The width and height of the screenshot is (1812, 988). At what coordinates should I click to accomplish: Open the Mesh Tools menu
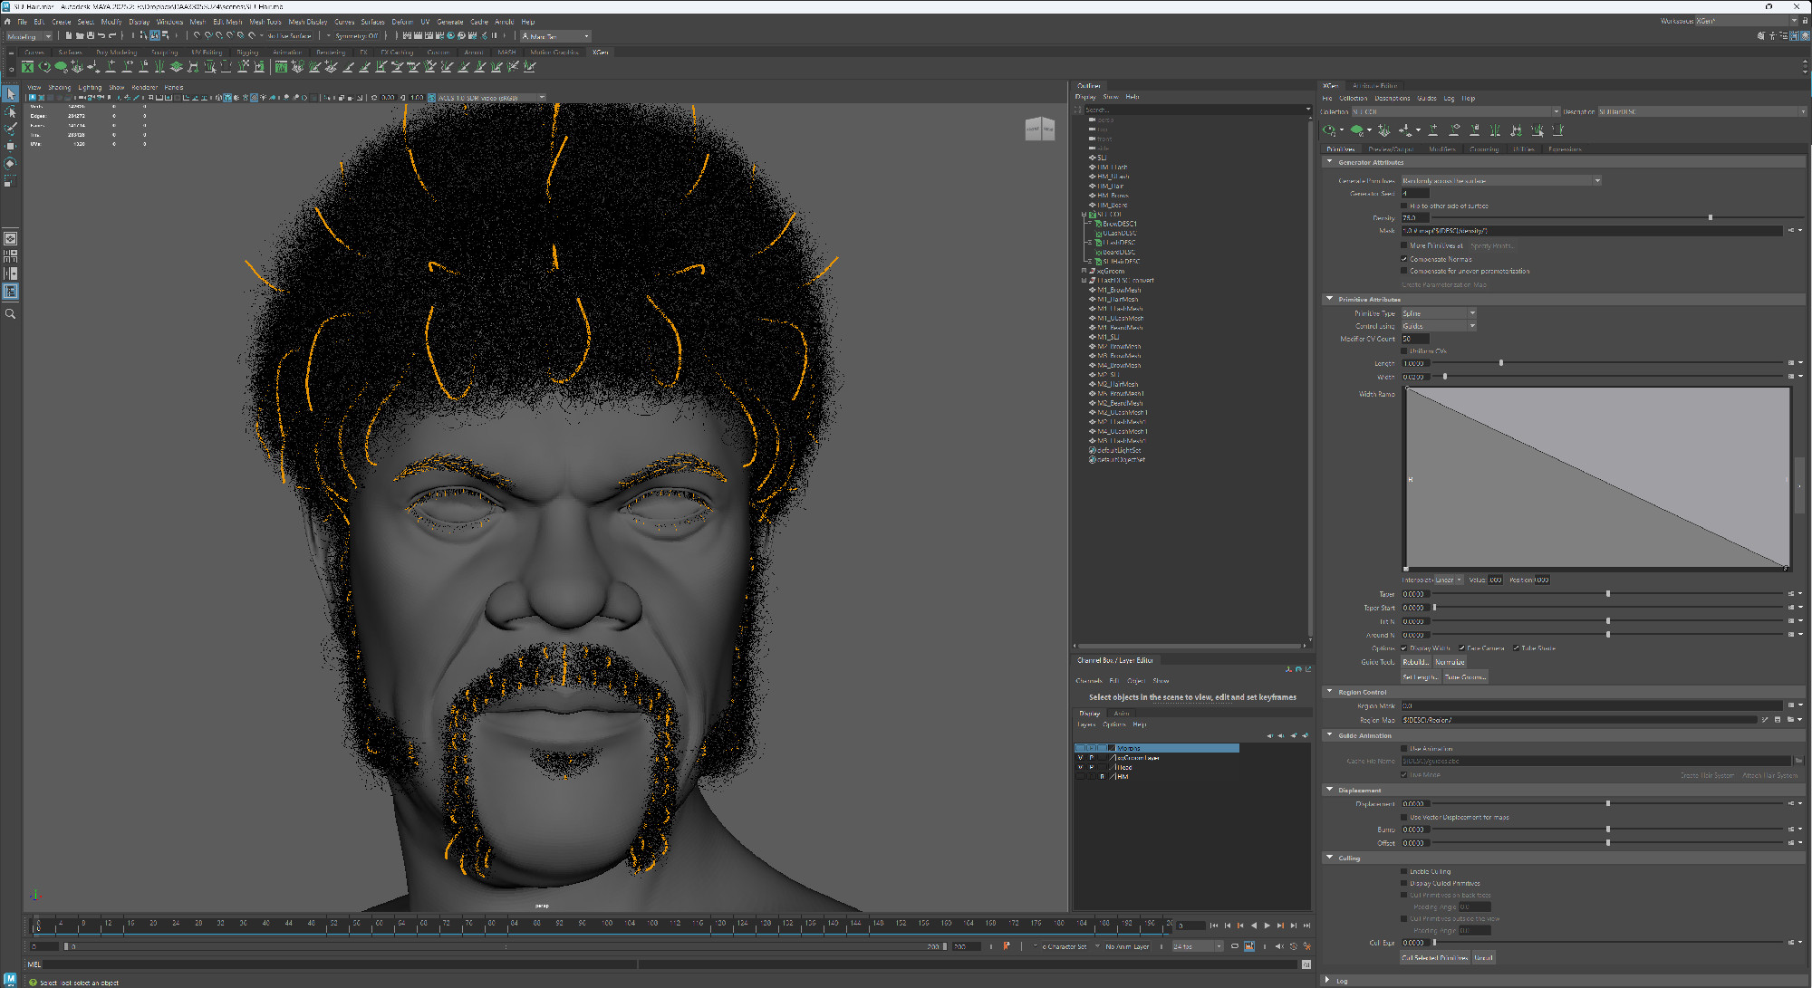[x=265, y=22]
